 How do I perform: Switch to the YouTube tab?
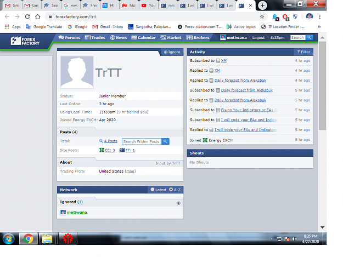[149, 5]
